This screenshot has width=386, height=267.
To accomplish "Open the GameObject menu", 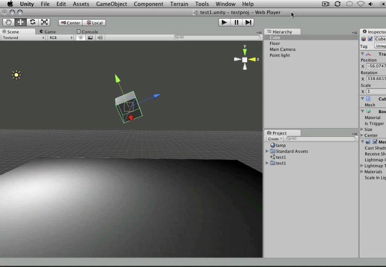I will click(111, 4).
